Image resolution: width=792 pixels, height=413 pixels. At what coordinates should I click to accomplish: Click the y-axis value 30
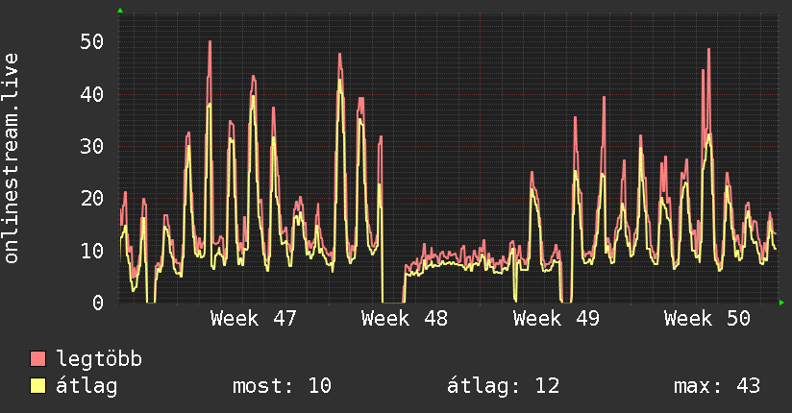(x=92, y=146)
